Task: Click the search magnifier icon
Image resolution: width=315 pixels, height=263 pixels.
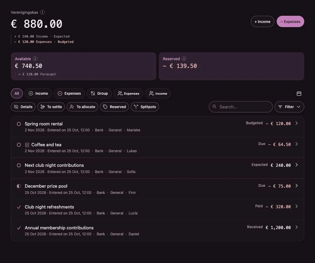Action: tap(214, 107)
